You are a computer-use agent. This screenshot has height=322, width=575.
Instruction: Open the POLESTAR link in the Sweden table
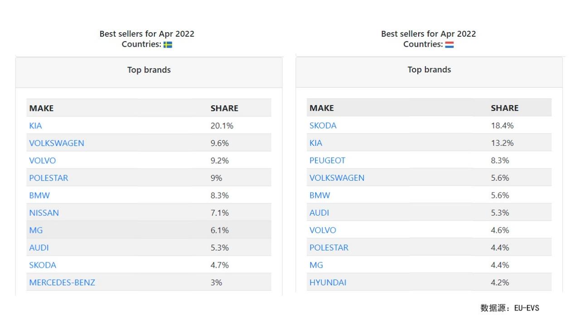(x=48, y=178)
